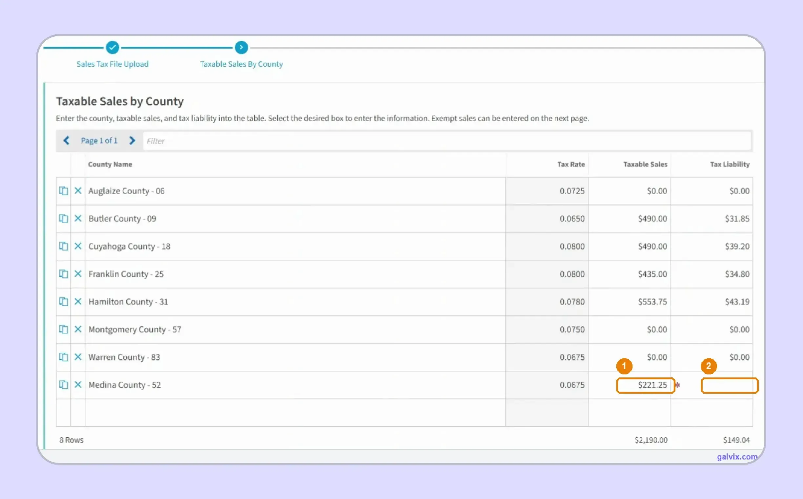Copy the Auglaize County - 06 row
The width and height of the screenshot is (803, 499).
click(x=63, y=191)
